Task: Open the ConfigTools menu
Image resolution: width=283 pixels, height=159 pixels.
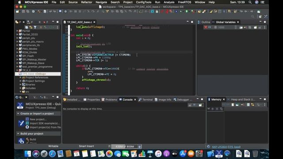Action: [144, 2]
